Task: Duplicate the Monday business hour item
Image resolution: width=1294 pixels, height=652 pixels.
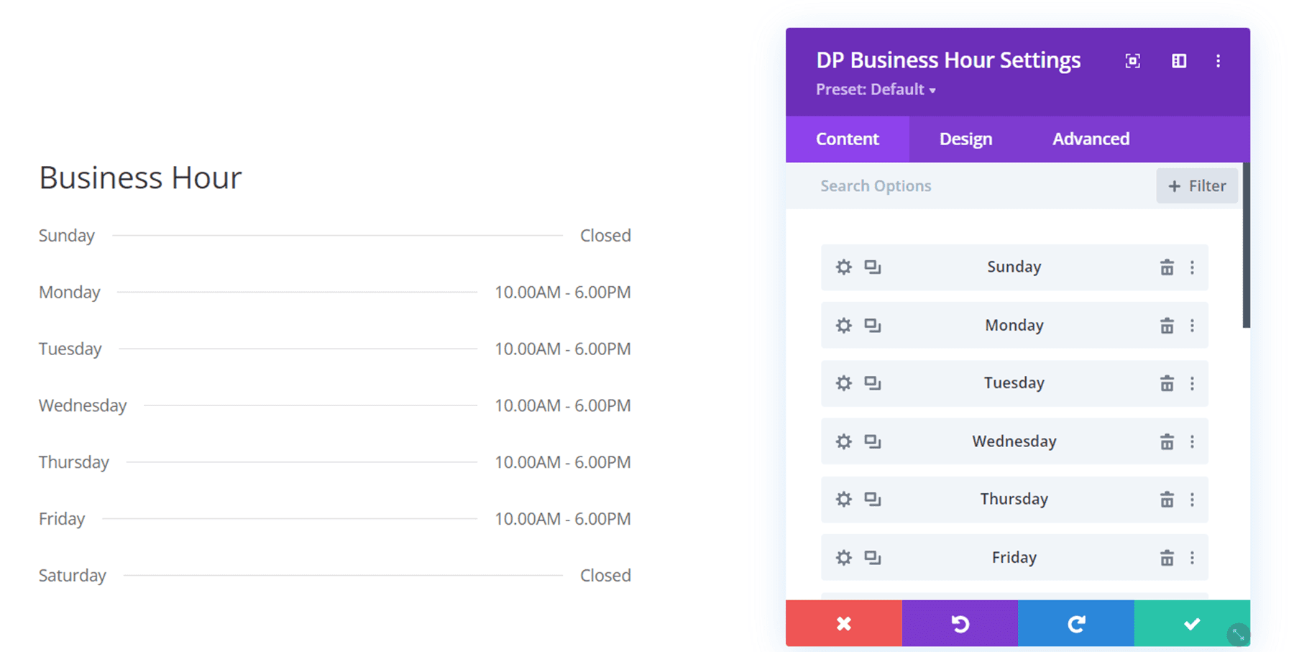Action: (x=873, y=325)
